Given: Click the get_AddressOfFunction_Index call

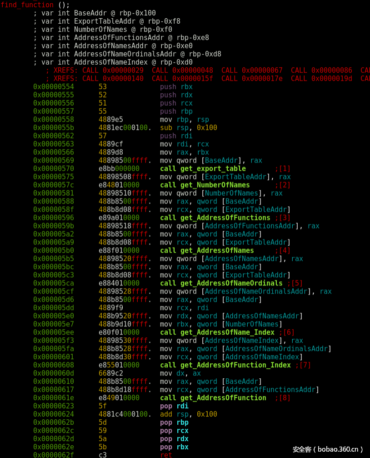Looking at the screenshot, I should [x=225, y=365].
